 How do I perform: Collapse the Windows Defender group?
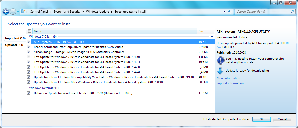212,88
